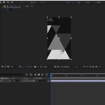The width and height of the screenshot is (105, 105).
Task: Open the 1个 view layout dropdown
Action: tap(78, 67)
